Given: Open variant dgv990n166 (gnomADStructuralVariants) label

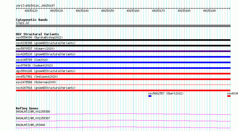Looking at the screenshot, I should 46,71.
